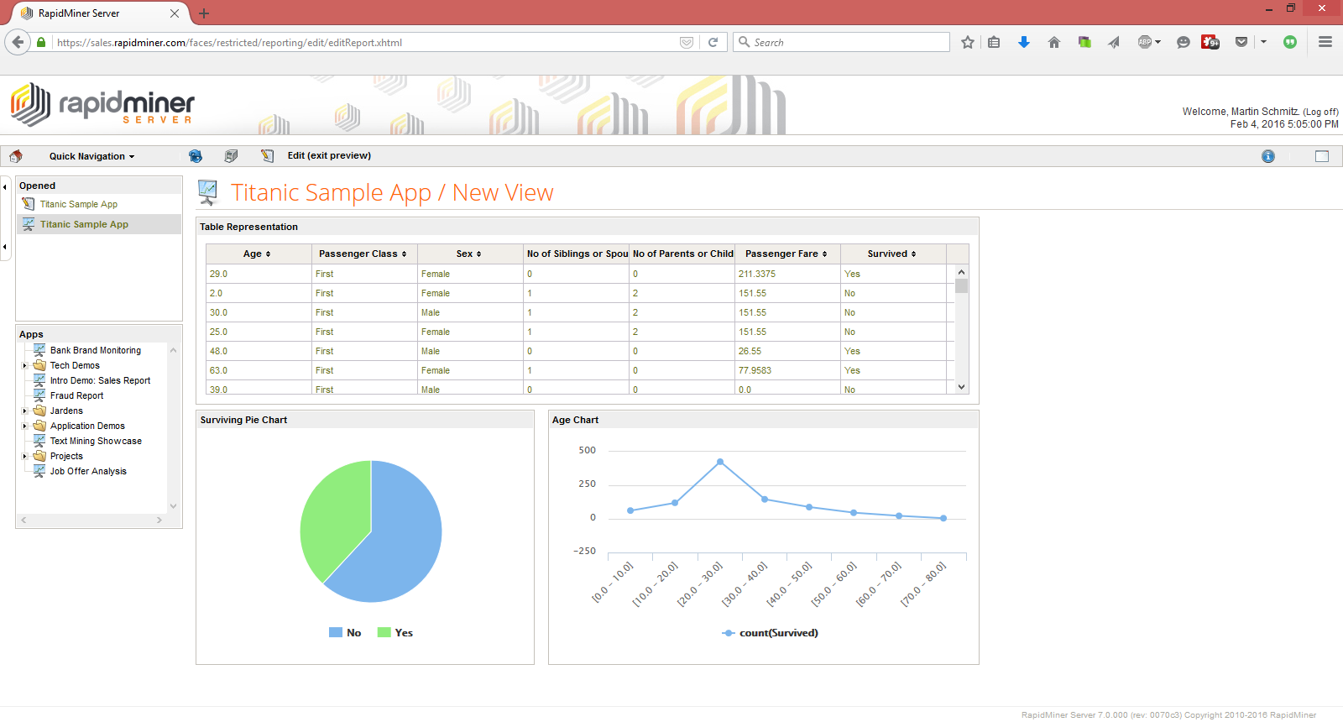Expand the Application Demos folder
1343x722 pixels.
(x=25, y=426)
